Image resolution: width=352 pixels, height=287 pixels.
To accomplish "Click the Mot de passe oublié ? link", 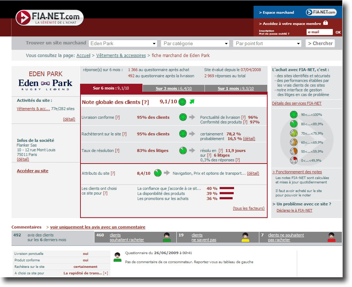I will [274, 34].
